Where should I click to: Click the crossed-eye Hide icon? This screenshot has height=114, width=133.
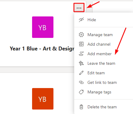coord(81,20)
